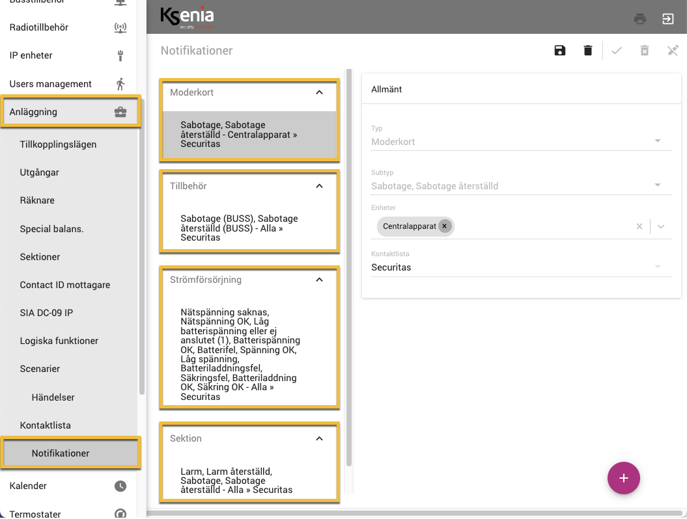
Task: Open the Kontaktlista Securitas dropdown
Action: [522, 267]
